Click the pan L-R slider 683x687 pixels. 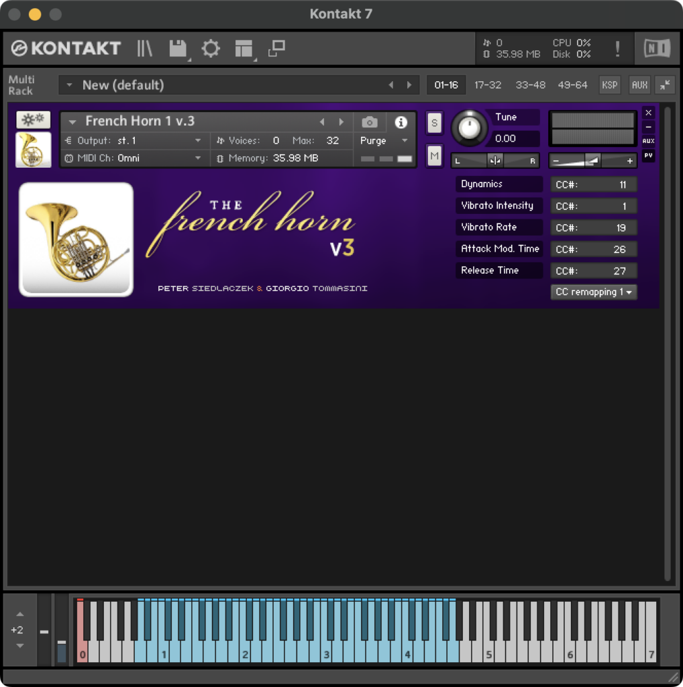[495, 161]
